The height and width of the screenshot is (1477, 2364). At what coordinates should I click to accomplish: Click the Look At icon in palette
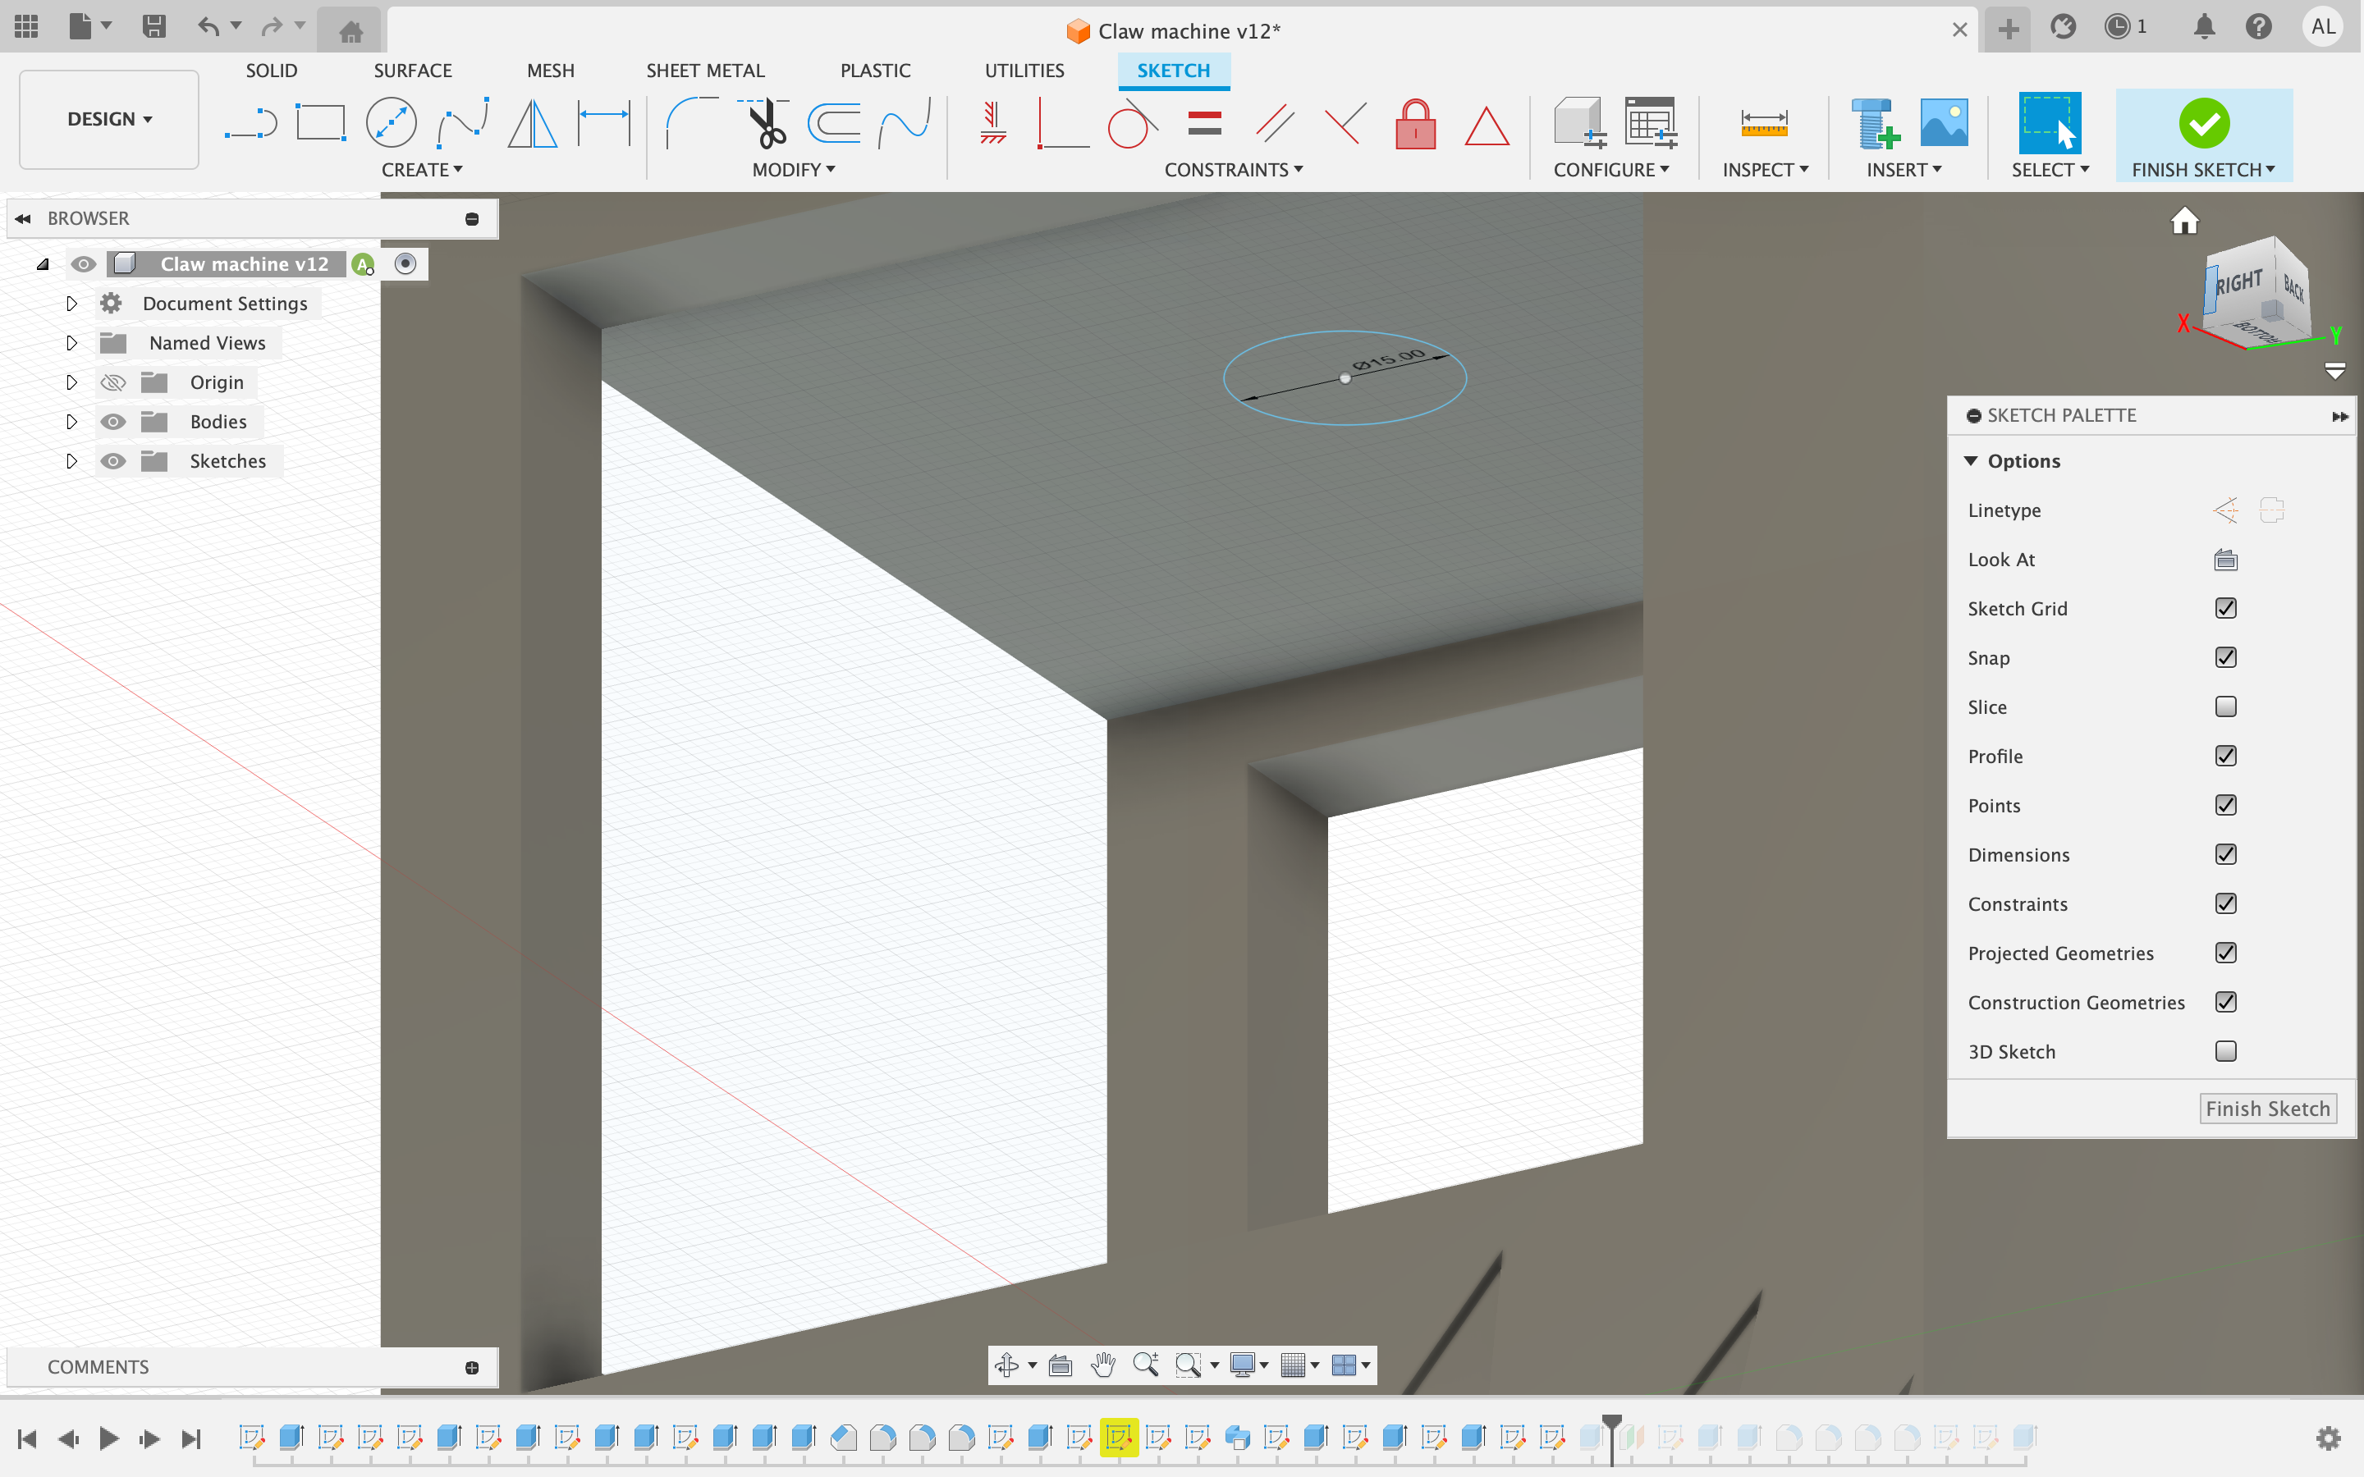pos(2226,558)
